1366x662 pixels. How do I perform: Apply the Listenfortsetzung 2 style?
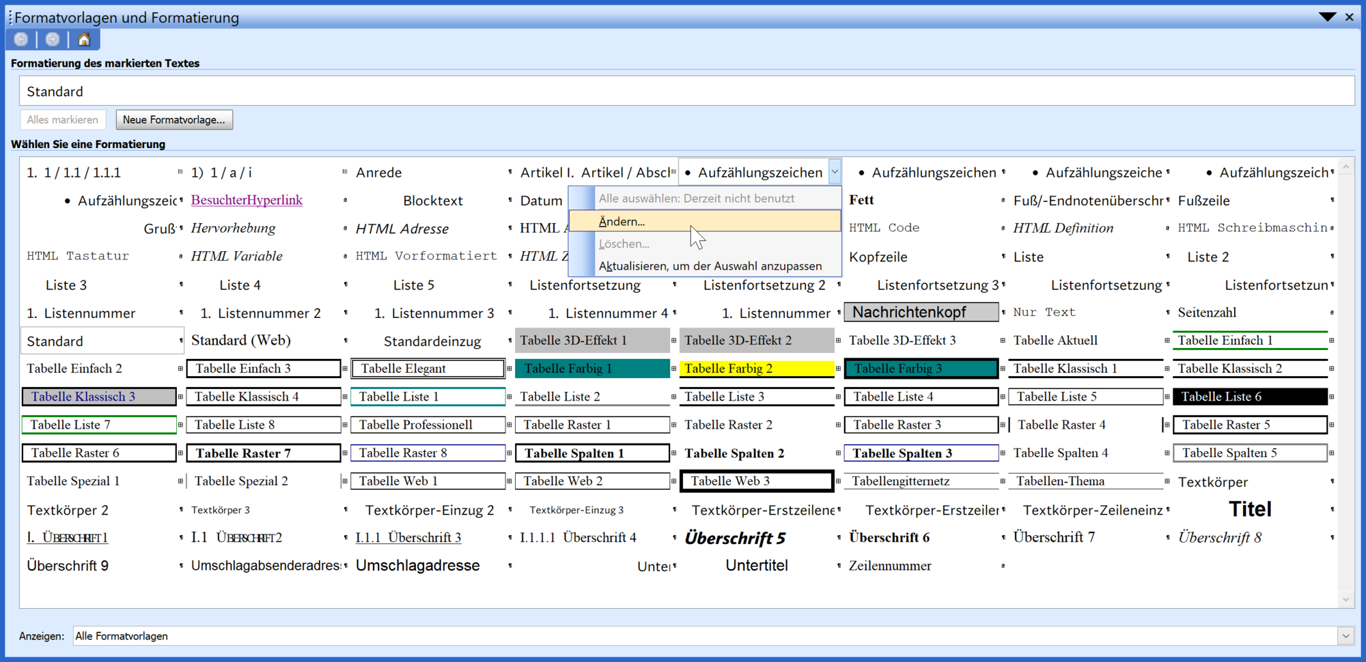click(x=764, y=285)
